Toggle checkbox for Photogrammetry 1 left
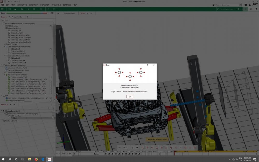This screenshot has width=259, height=162. 51,77
